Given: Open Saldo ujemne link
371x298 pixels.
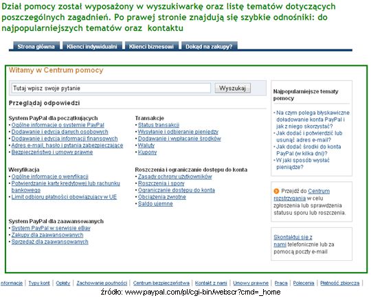Looking at the screenshot, I should coord(155,204).
